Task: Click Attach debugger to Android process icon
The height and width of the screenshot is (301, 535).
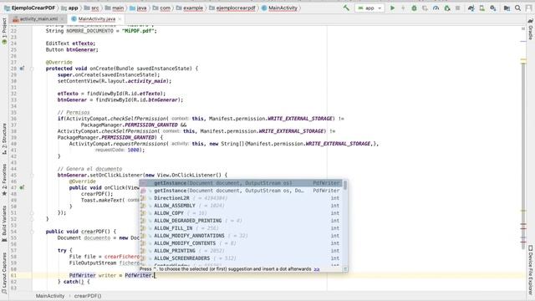Action: [447, 8]
